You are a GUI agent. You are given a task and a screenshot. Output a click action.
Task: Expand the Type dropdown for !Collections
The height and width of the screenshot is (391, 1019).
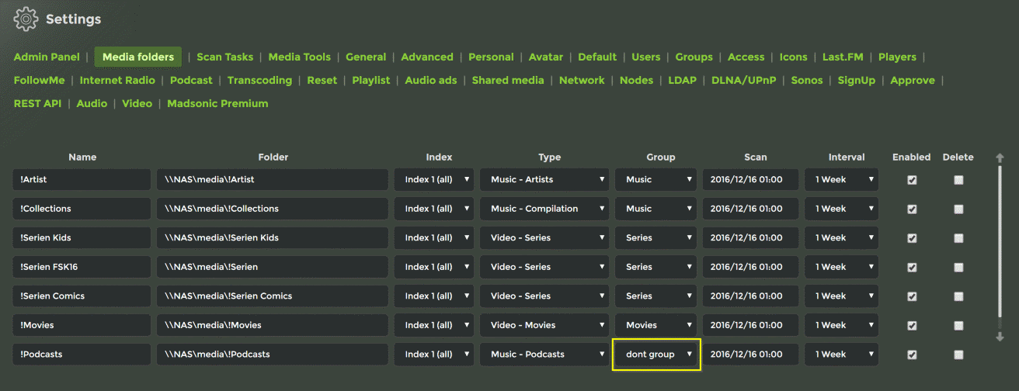click(547, 209)
